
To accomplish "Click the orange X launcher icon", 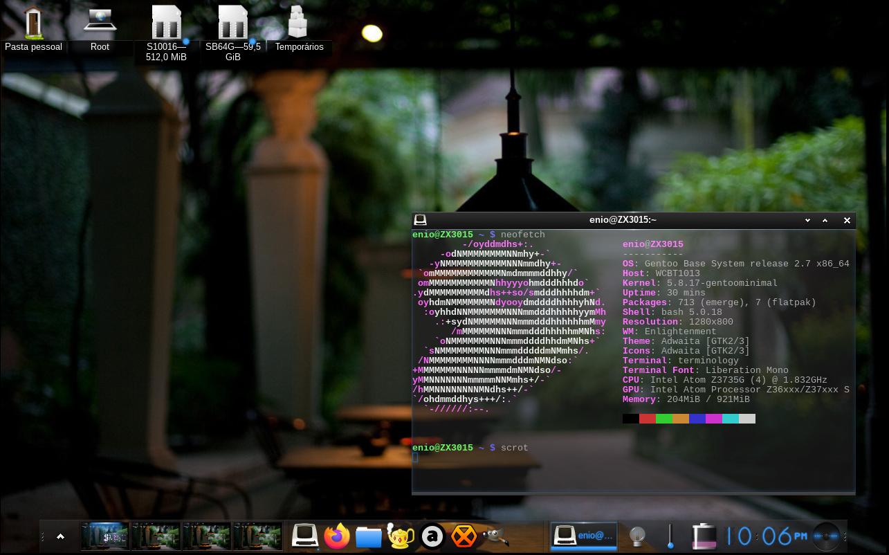I will 464,536.
